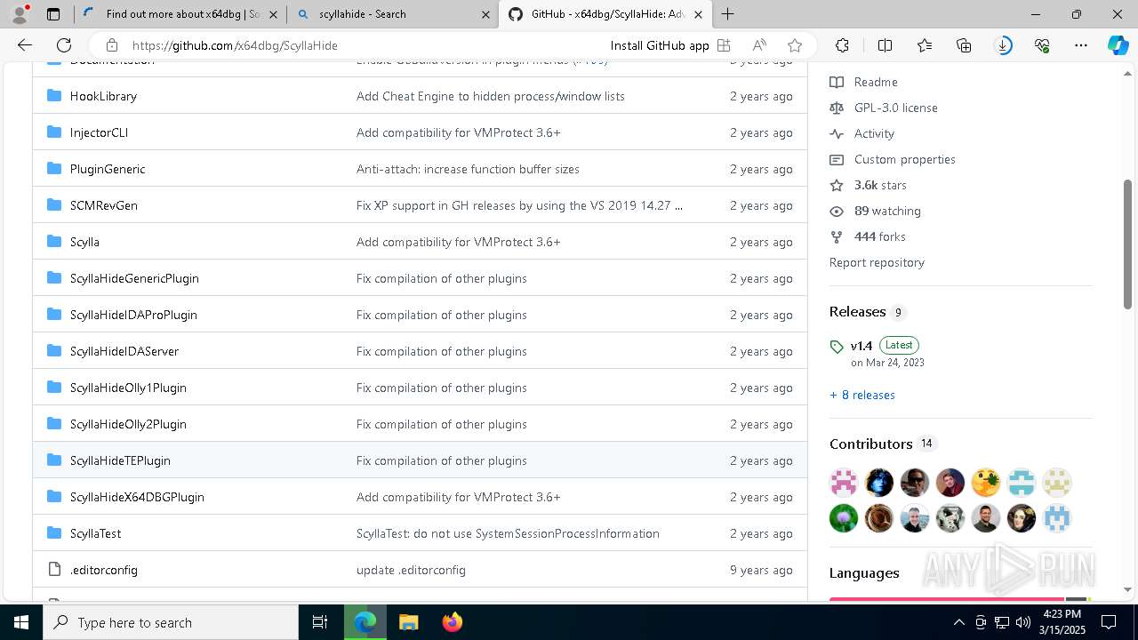The image size is (1138, 640).
Task: Click the taskbar search box
Action: [171, 622]
